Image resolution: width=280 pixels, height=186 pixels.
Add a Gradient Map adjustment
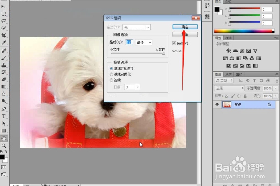(x=255, y=66)
